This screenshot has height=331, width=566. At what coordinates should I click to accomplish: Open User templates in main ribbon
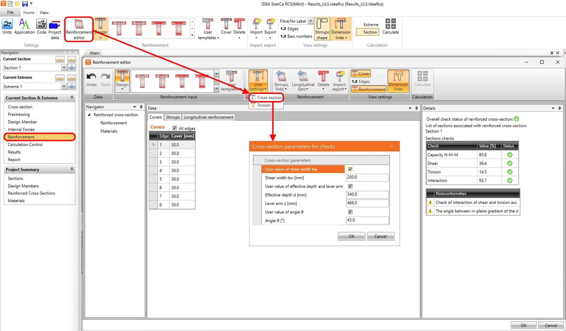pyautogui.click(x=208, y=29)
